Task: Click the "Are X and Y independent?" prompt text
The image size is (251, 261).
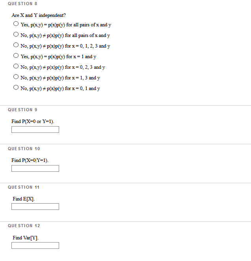Action: tap(39, 15)
